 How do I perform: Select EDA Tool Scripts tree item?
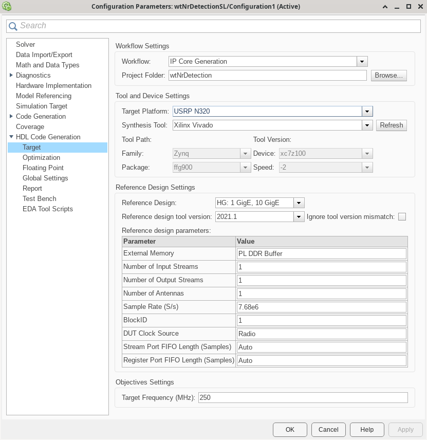tap(48, 209)
